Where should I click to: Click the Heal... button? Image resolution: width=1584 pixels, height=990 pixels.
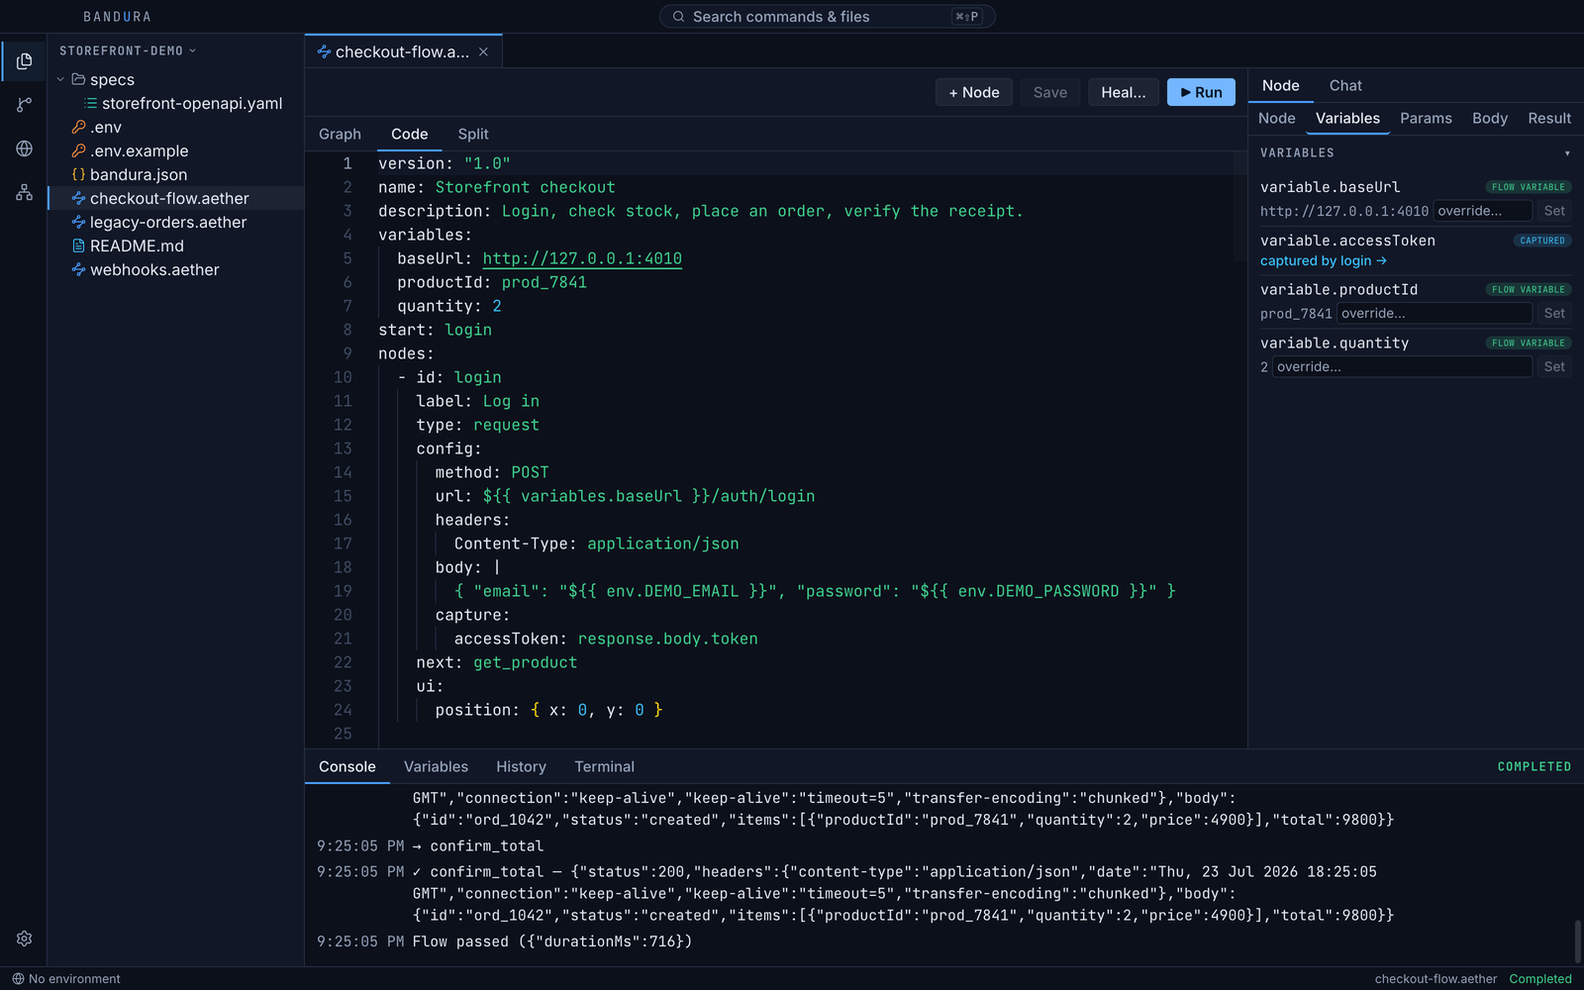point(1124,92)
